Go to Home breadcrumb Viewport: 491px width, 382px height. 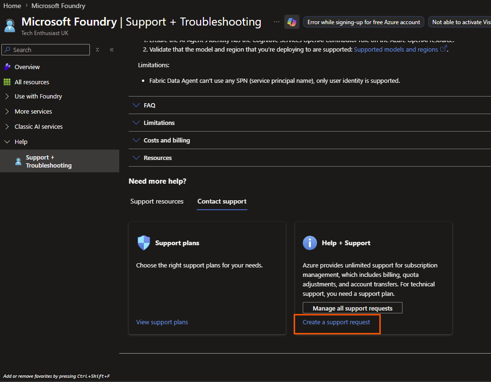point(12,6)
